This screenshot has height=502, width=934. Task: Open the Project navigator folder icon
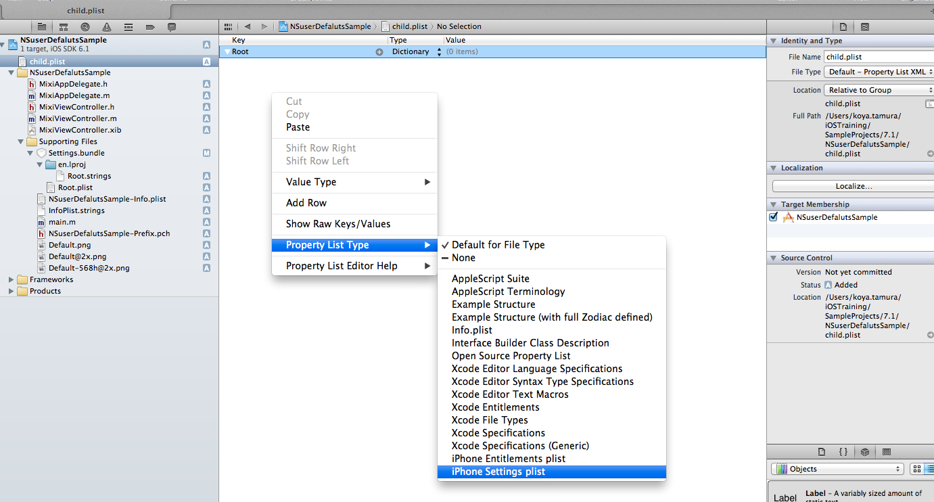(41, 27)
